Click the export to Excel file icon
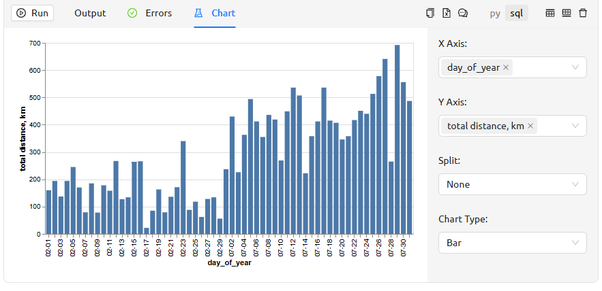Screen dimensions: 602x291 447,13
